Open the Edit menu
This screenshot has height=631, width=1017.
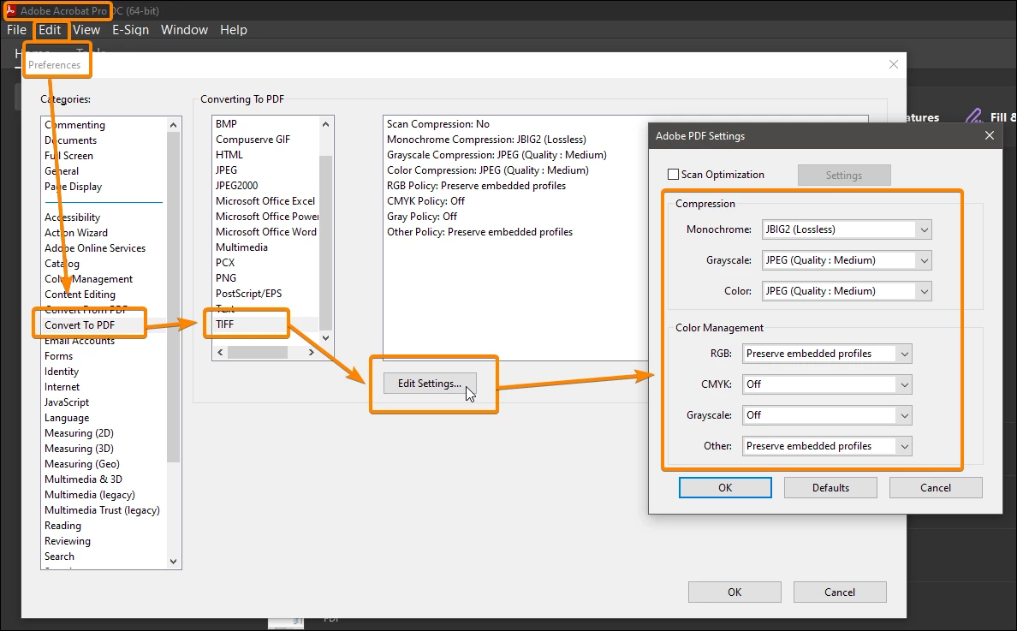pyautogui.click(x=50, y=30)
